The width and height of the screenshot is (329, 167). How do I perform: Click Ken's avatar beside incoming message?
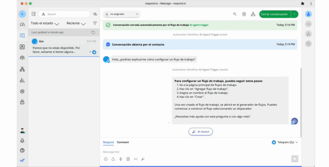[x=106, y=59]
